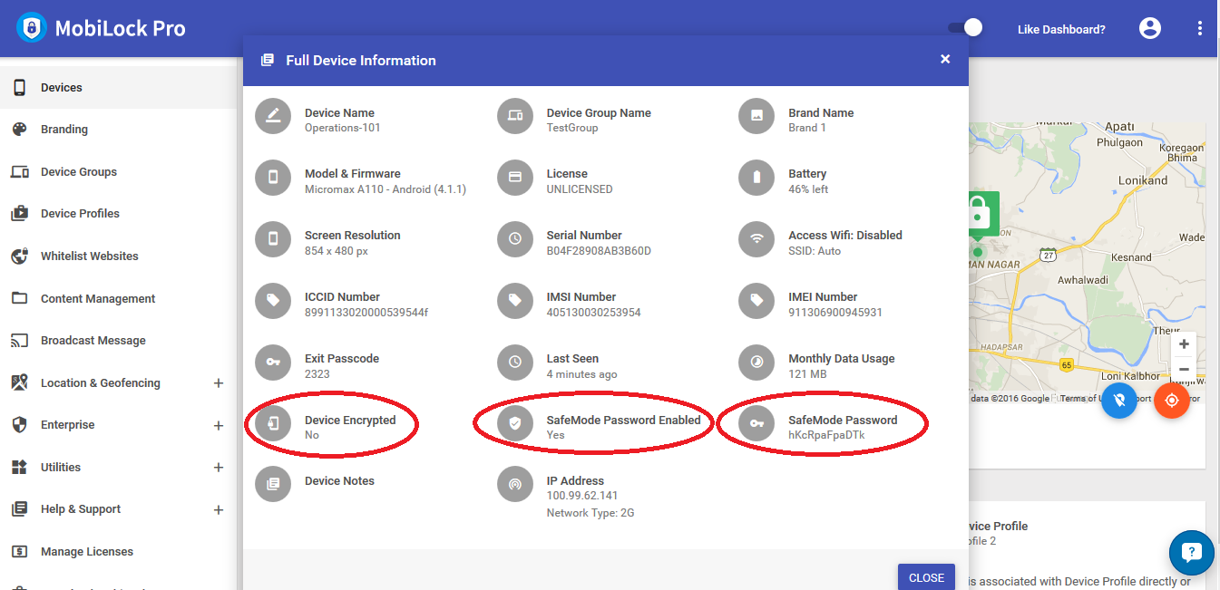The height and width of the screenshot is (590, 1220).
Task: Click the Content Management folder icon
Action: tap(19, 299)
